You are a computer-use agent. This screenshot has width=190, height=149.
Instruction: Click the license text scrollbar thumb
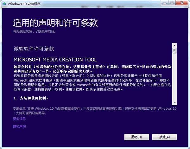(174, 51)
